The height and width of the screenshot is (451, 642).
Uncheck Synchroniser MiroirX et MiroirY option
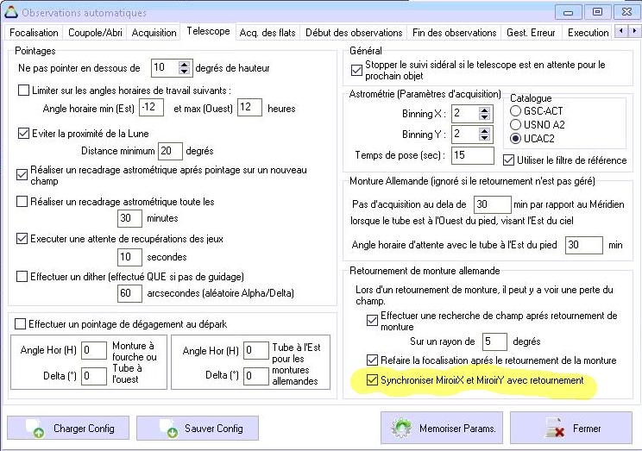pyautogui.click(x=373, y=380)
